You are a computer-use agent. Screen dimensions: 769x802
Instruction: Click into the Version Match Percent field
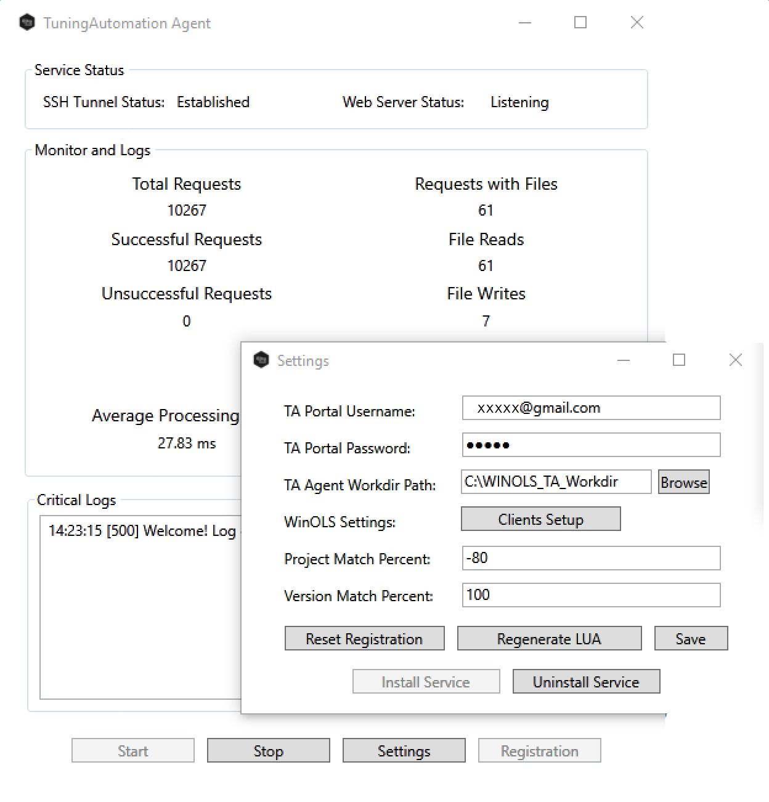click(591, 595)
